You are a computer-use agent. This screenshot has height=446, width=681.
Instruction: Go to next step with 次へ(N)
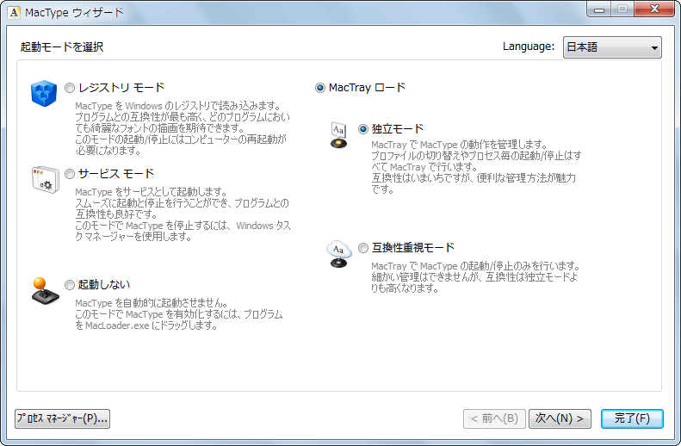pos(560,418)
